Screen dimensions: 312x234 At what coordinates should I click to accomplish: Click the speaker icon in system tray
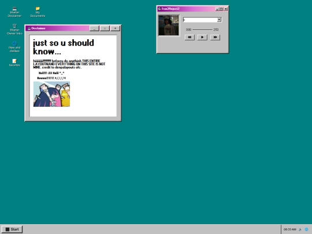pyautogui.click(x=300, y=229)
